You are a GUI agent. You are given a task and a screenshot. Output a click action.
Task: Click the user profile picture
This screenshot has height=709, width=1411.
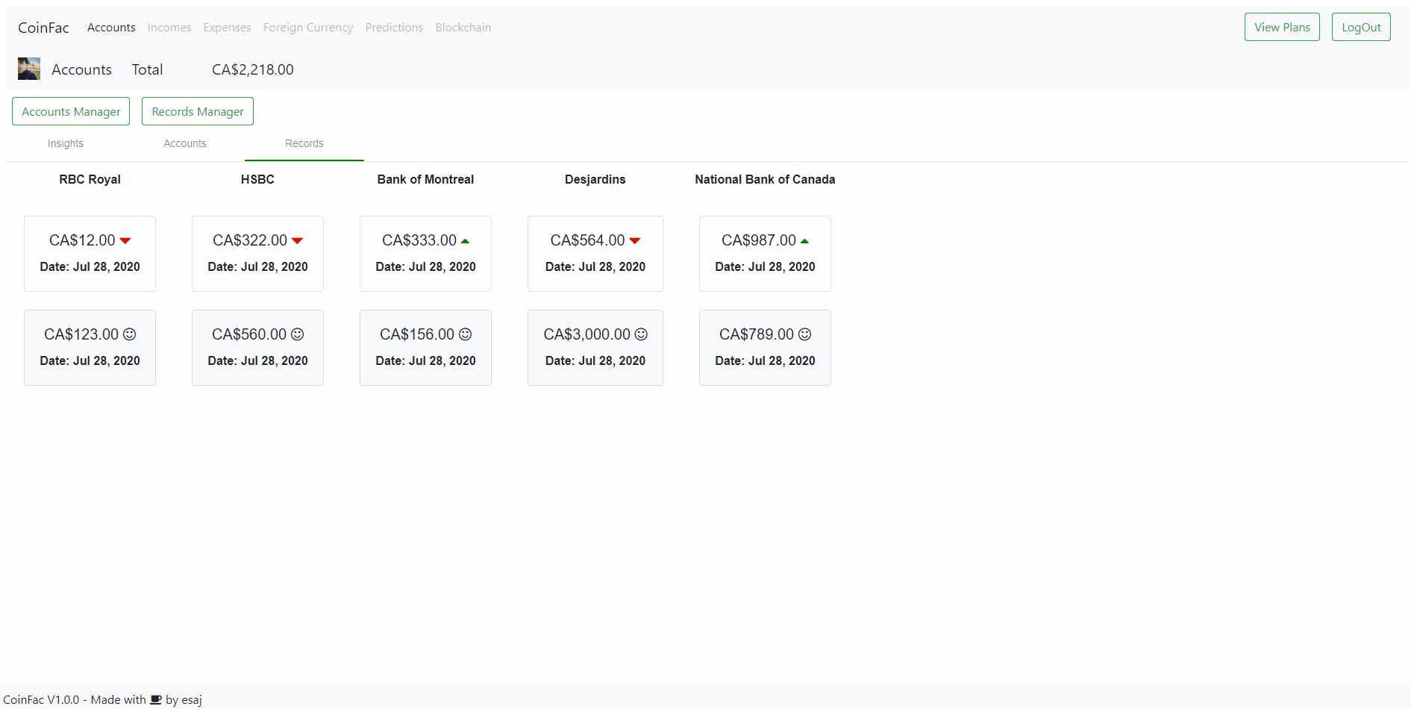29,69
